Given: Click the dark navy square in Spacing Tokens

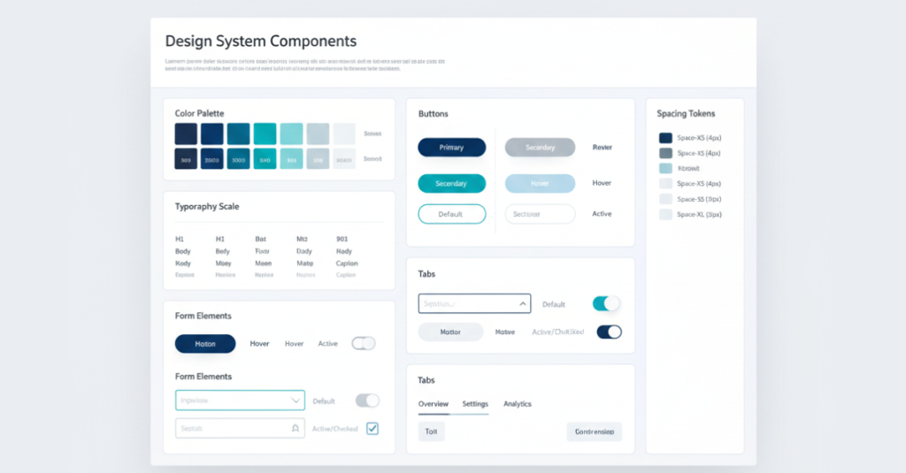Looking at the screenshot, I should 665,138.
